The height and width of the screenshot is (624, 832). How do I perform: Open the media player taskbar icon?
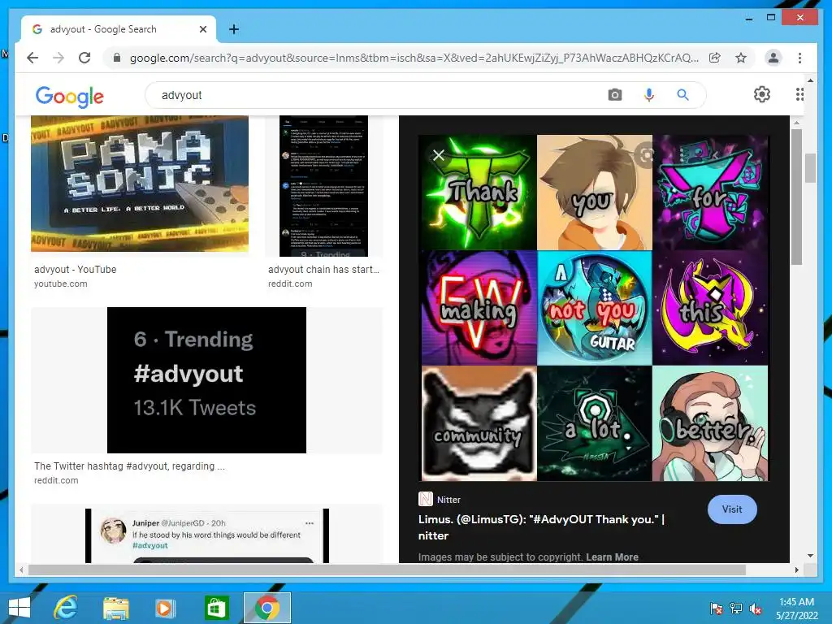click(x=165, y=608)
